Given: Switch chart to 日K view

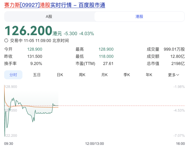Looking at the screenshot, I should 60,75.
